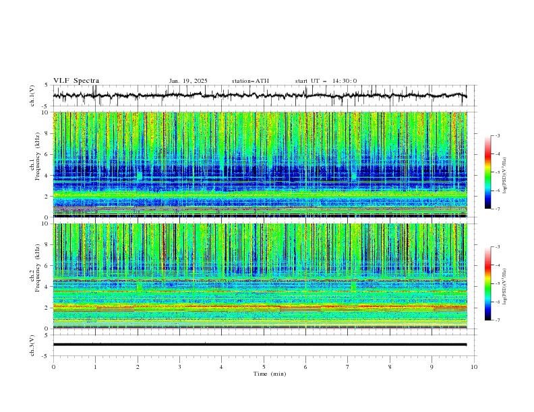Click the time axis tick label "2"
Image resolution: width=534 pixels, height=412 pixels.
tap(138, 367)
